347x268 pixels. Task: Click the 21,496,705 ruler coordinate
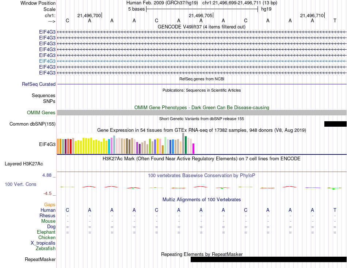click(200, 15)
